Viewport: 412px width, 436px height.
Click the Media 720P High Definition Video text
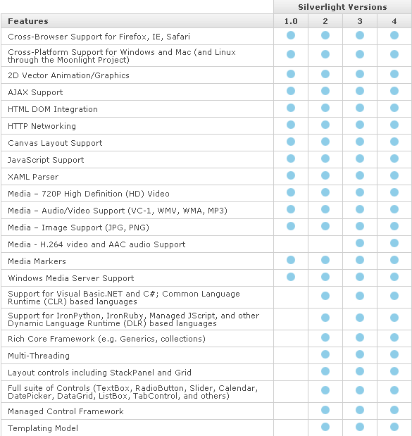[x=89, y=194]
